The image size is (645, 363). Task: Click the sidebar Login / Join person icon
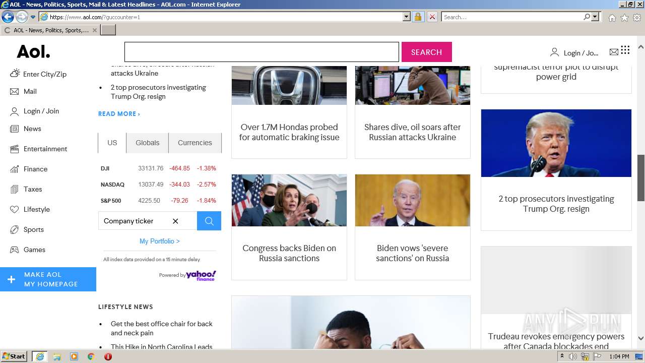click(x=14, y=111)
